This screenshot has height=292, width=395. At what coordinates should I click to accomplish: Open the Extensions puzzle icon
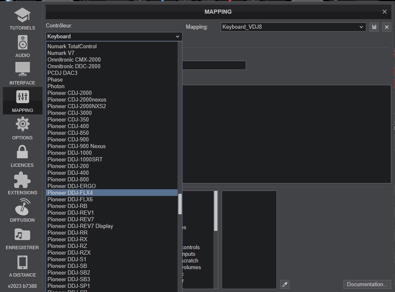(x=22, y=180)
